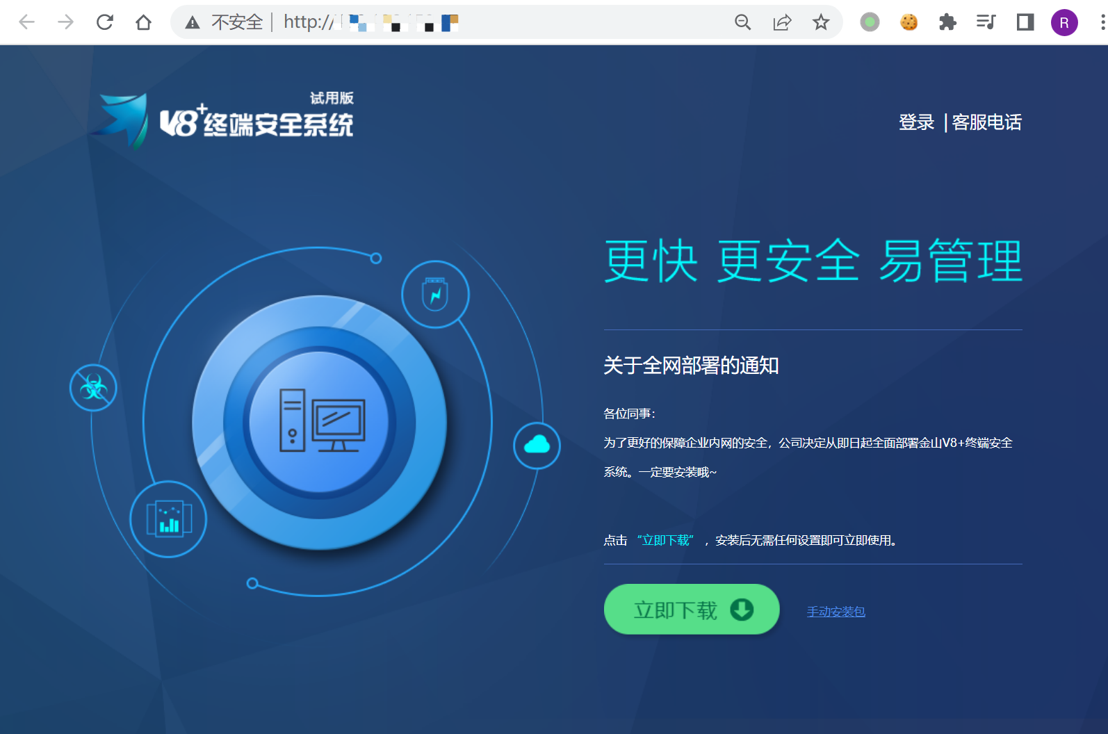
Task: Open the browser extensions puzzle icon
Action: [x=947, y=22]
